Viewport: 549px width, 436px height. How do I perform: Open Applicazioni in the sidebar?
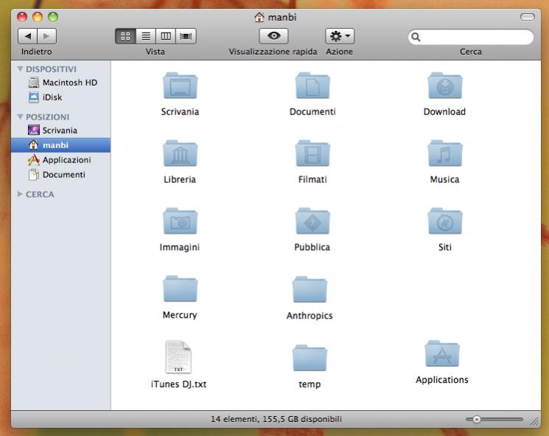coord(61,160)
